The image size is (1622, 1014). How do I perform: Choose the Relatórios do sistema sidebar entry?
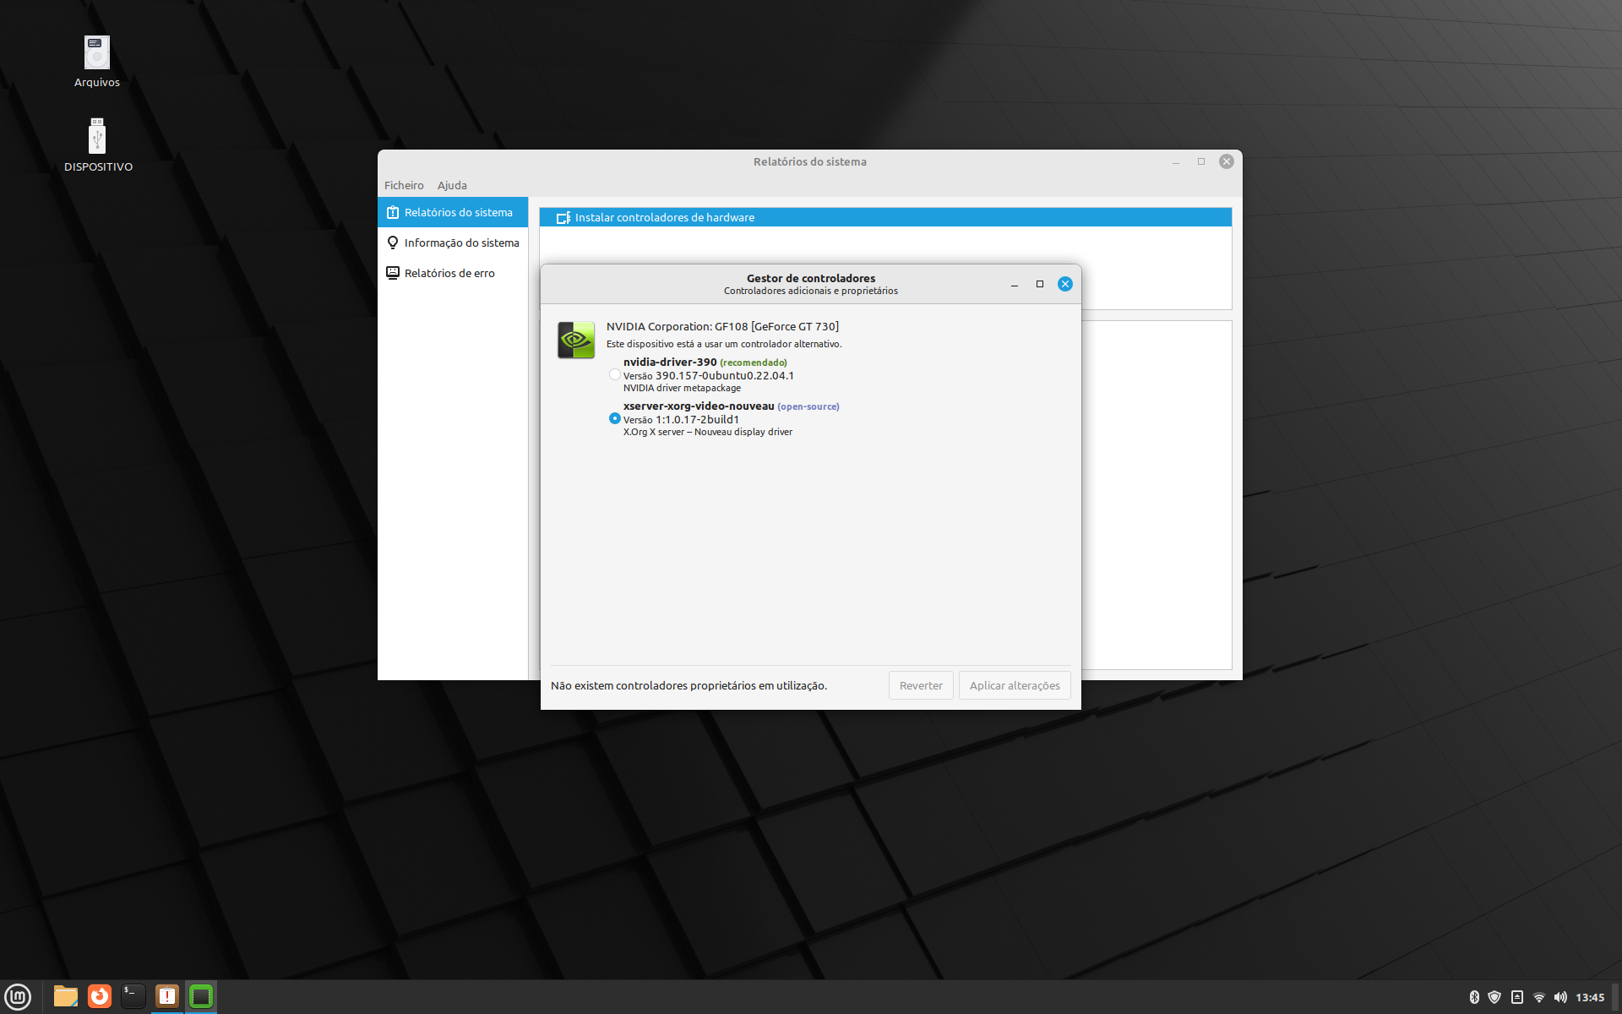click(459, 212)
